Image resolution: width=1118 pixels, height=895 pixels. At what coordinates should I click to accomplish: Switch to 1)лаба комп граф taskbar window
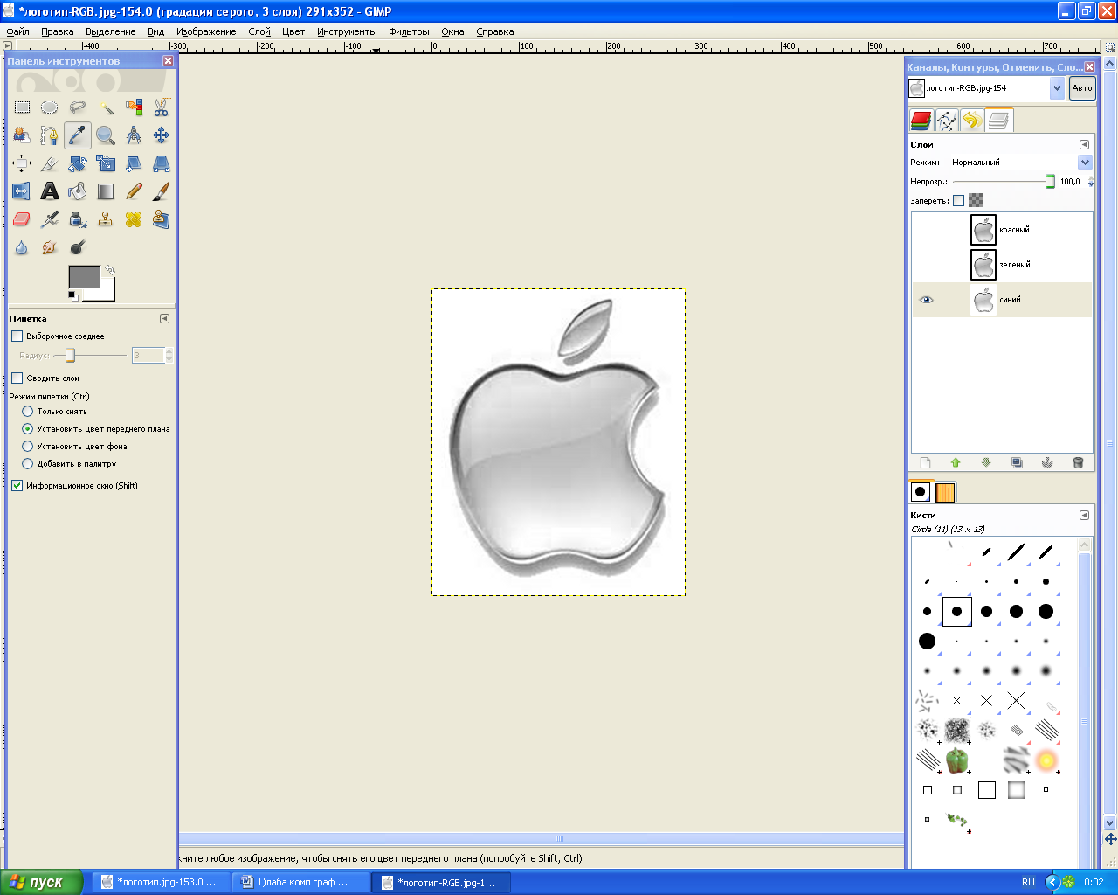coord(300,882)
